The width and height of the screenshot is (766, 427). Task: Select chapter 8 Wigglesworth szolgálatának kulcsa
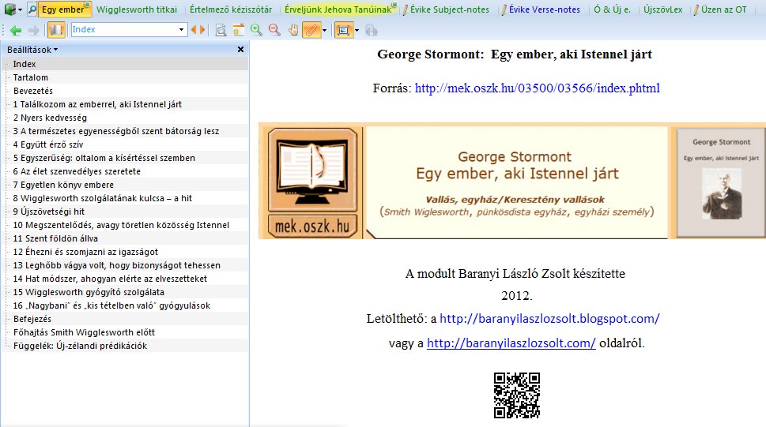click(103, 198)
